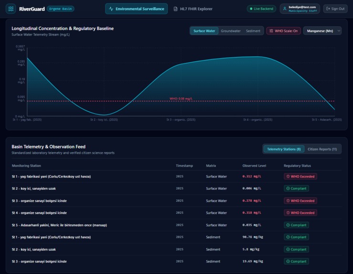Click the 5.8 mg/kg observed value
353x274 pixels.
251,249
